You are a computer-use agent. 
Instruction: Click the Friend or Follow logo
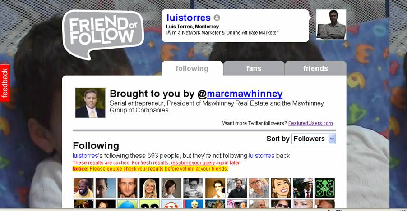coord(103,34)
